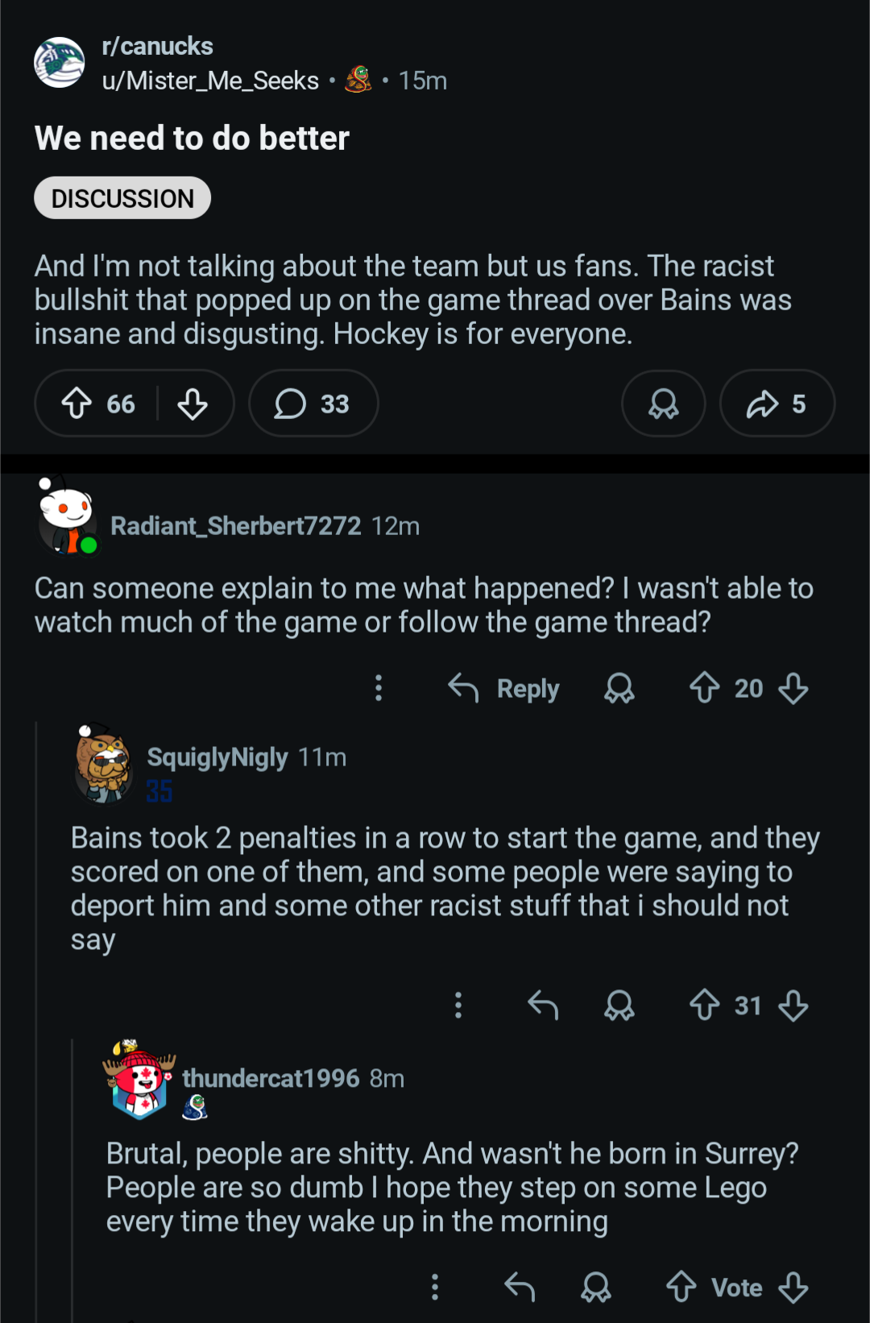Downvote thundercat1996's comment

click(793, 1287)
